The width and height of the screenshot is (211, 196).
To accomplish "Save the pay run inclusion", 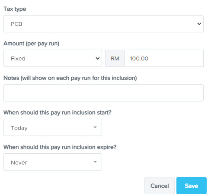I will tap(192, 186).
